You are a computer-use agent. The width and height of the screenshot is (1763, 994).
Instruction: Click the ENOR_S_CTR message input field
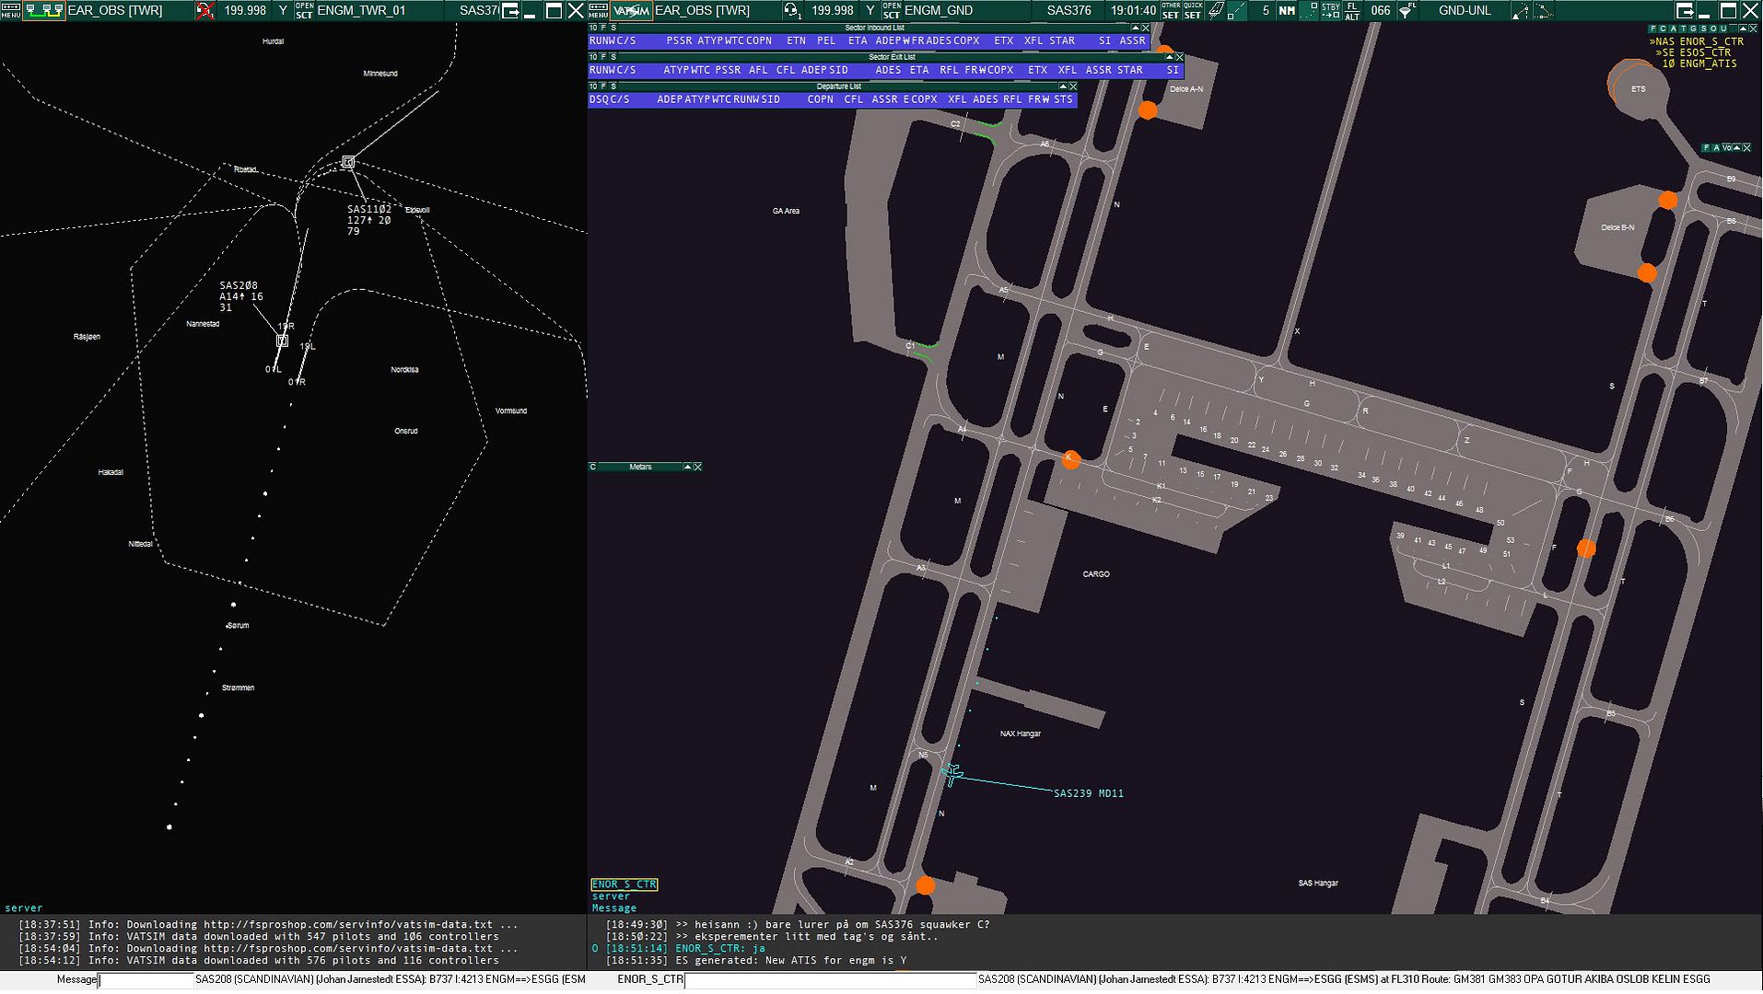(x=829, y=980)
